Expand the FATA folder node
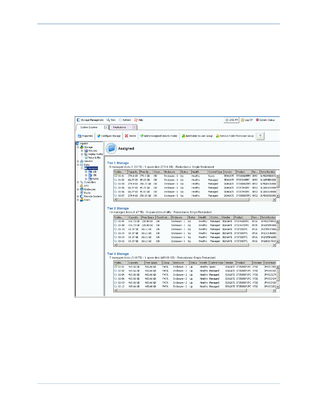Screen dimensions: 317x410 [x=86, y=179]
